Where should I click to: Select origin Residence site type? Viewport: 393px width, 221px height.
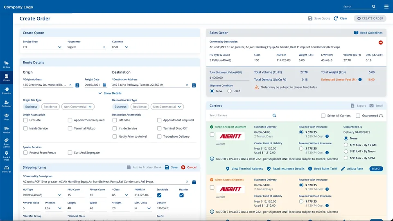(x=51, y=107)
